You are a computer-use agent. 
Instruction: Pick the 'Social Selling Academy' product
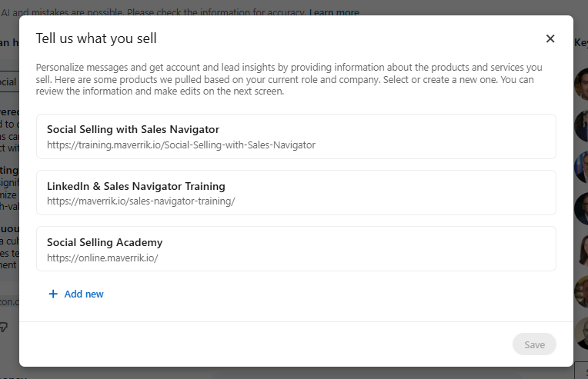(x=296, y=248)
